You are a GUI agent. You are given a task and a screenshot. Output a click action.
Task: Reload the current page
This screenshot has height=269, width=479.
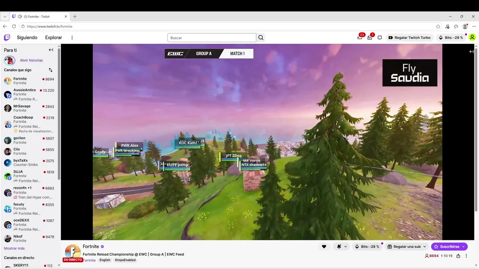click(14, 27)
